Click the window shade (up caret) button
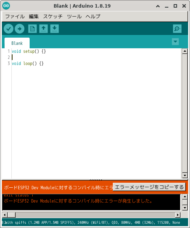 pos(158,6)
